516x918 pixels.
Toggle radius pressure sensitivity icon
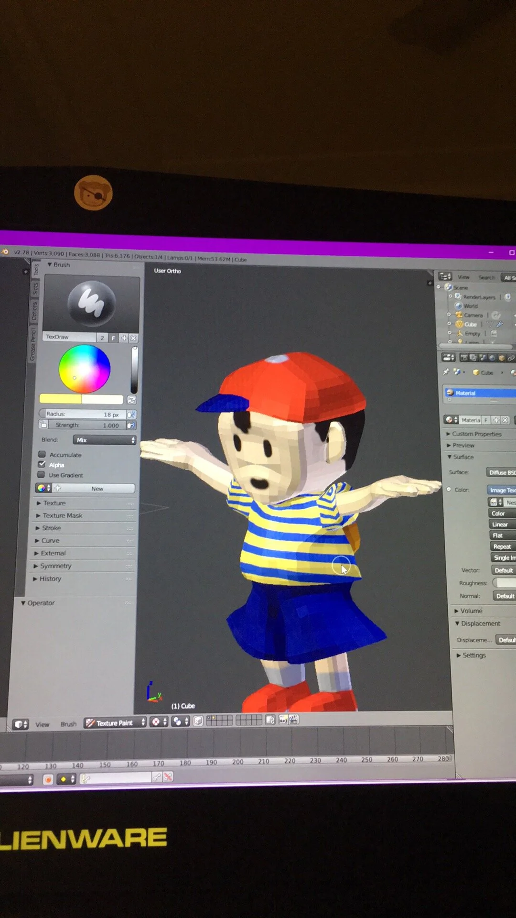[131, 415]
